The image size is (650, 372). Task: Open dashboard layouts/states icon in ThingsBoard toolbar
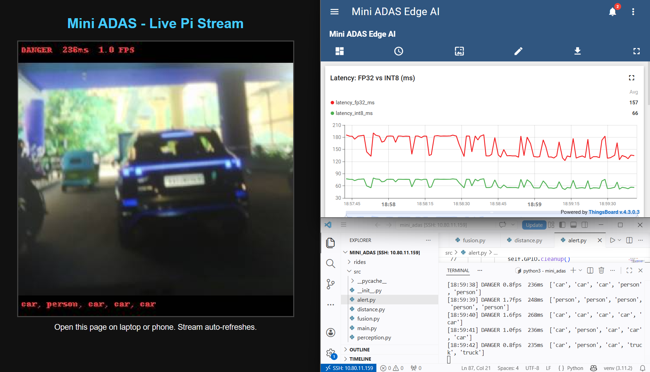click(340, 51)
